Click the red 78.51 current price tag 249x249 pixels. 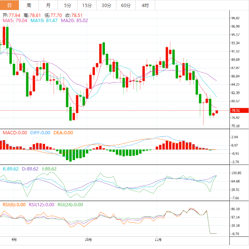pos(235,110)
